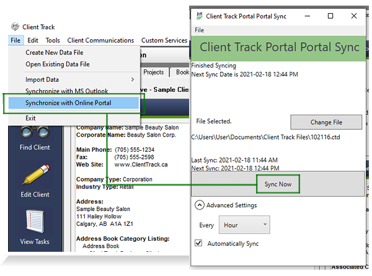Click the Portal Sync window title icon
The width and height of the screenshot is (372, 276).
pyautogui.click(x=198, y=16)
